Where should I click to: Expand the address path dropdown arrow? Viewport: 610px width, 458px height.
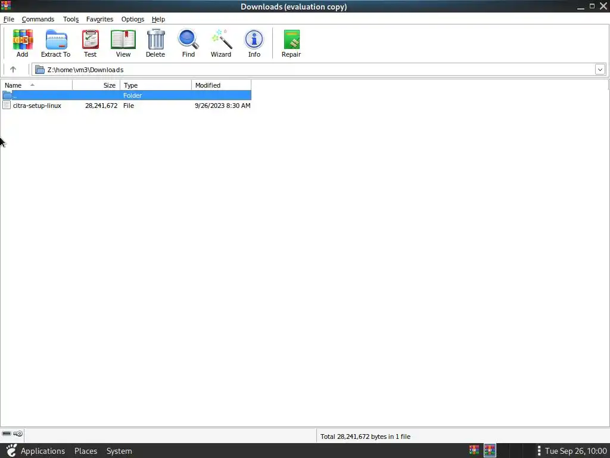(600, 70)
